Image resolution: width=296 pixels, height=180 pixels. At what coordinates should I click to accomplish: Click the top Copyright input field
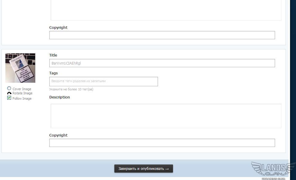(162, 35)
